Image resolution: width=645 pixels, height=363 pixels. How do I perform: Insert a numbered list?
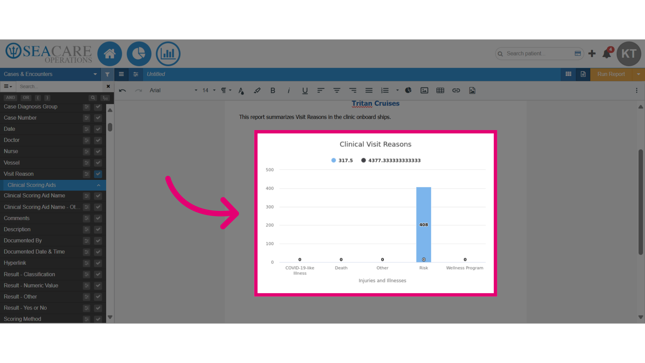tap(385, 90)
